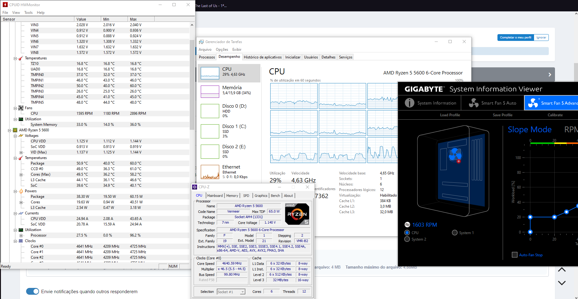This screenshot has height=299, width=578.
Task: Collapse the Currents node in HWMonitor
Action: pyautogui.click(x=15, y=213)
